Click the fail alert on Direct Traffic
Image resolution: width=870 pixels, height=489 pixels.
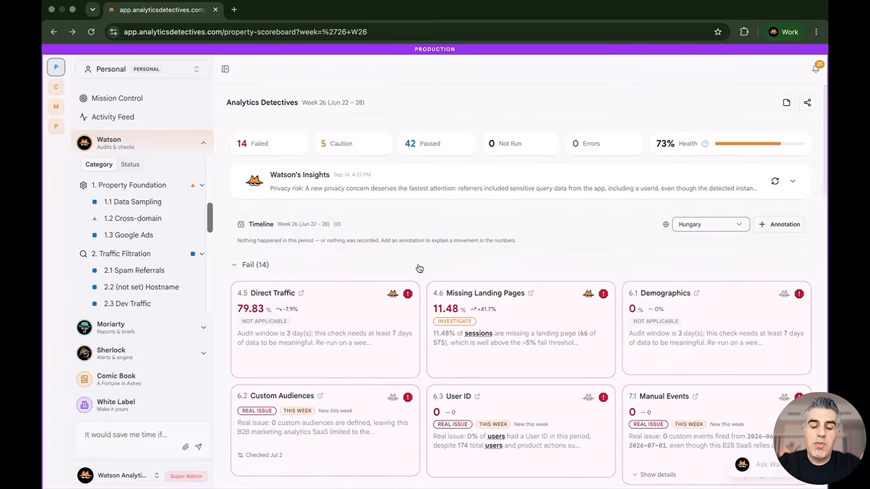pyautogui.click(x=408, y=293)
